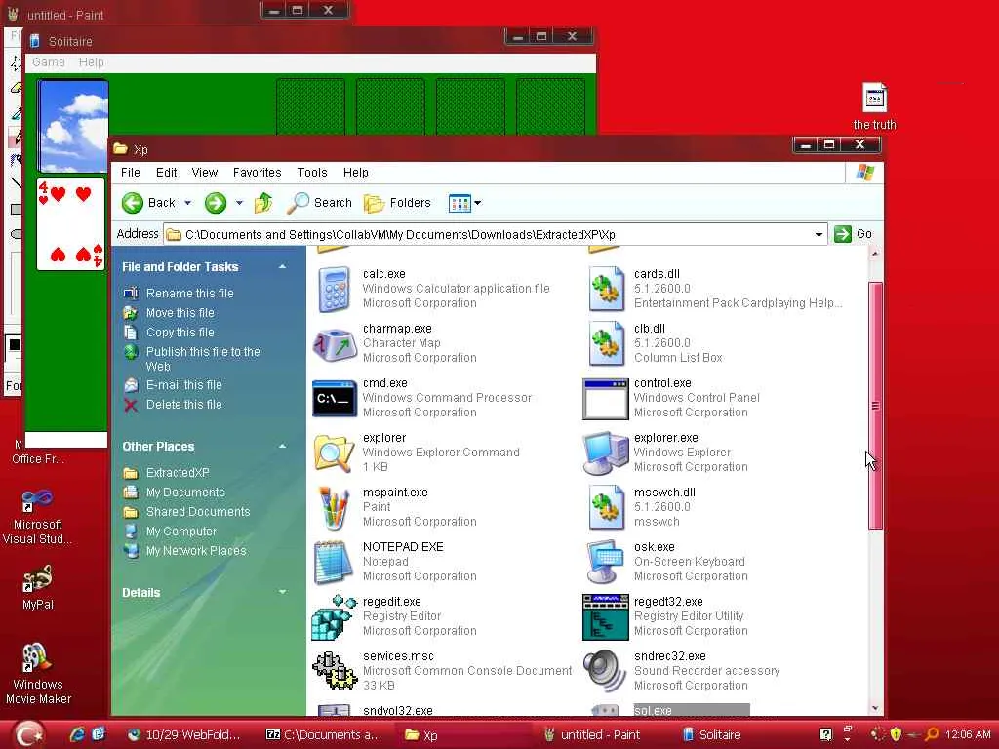999x749 pixels.
Task: Go to My Network Places
Action: click(196, 551)
